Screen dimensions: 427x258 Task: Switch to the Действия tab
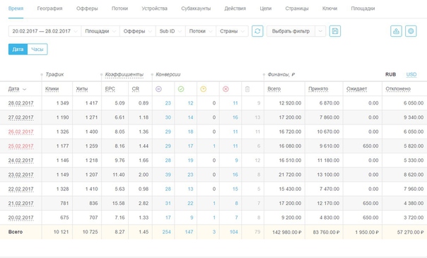click(x=235, y=8)
